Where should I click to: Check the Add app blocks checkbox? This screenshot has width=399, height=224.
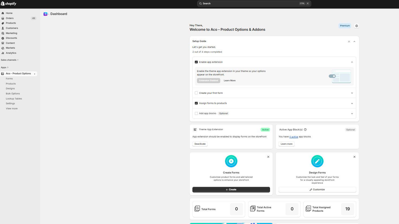pyautogui.click(x=196, y=113)
